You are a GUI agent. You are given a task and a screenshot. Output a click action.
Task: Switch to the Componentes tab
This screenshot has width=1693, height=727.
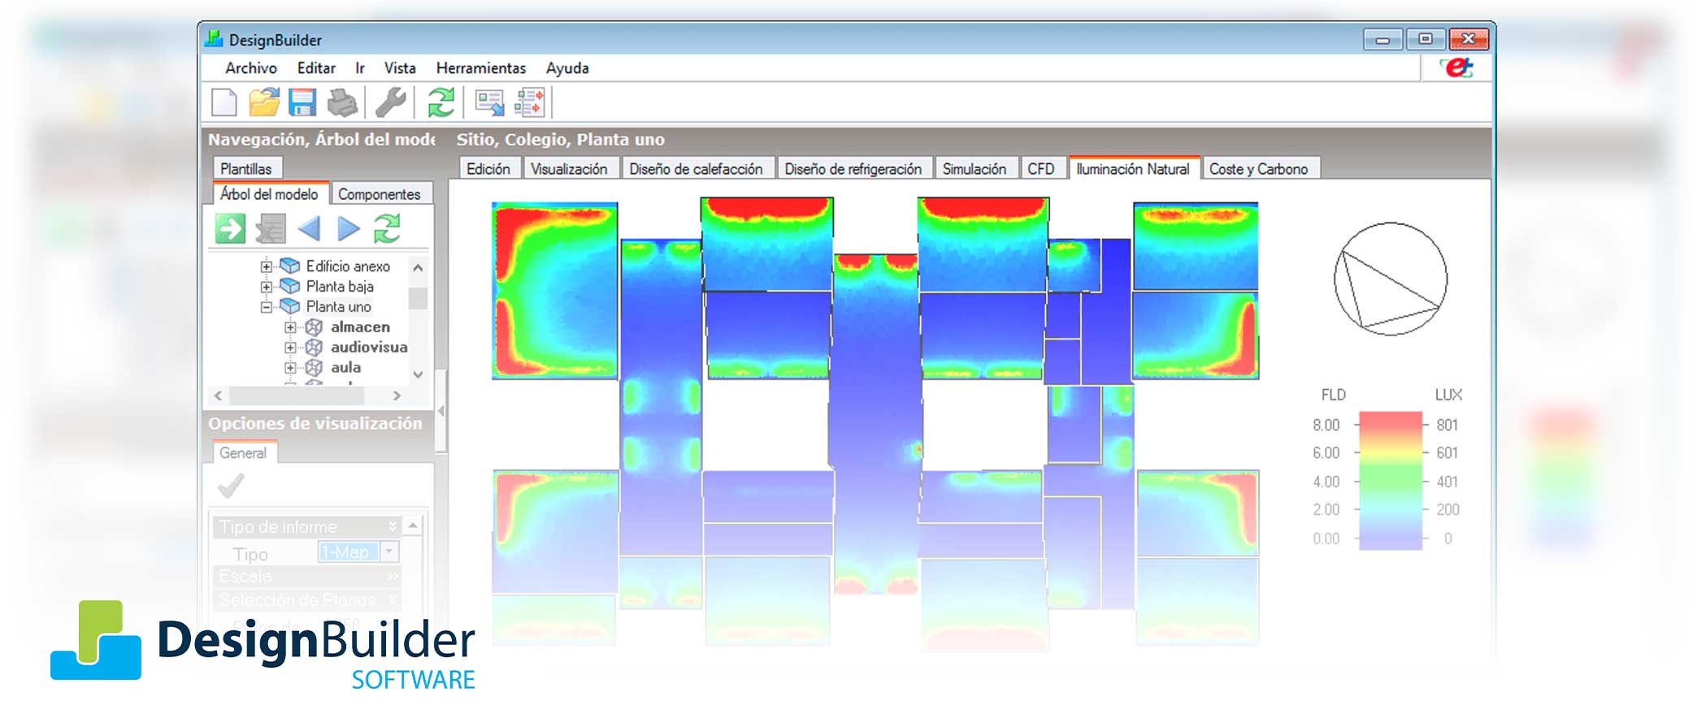pos(379,194)
